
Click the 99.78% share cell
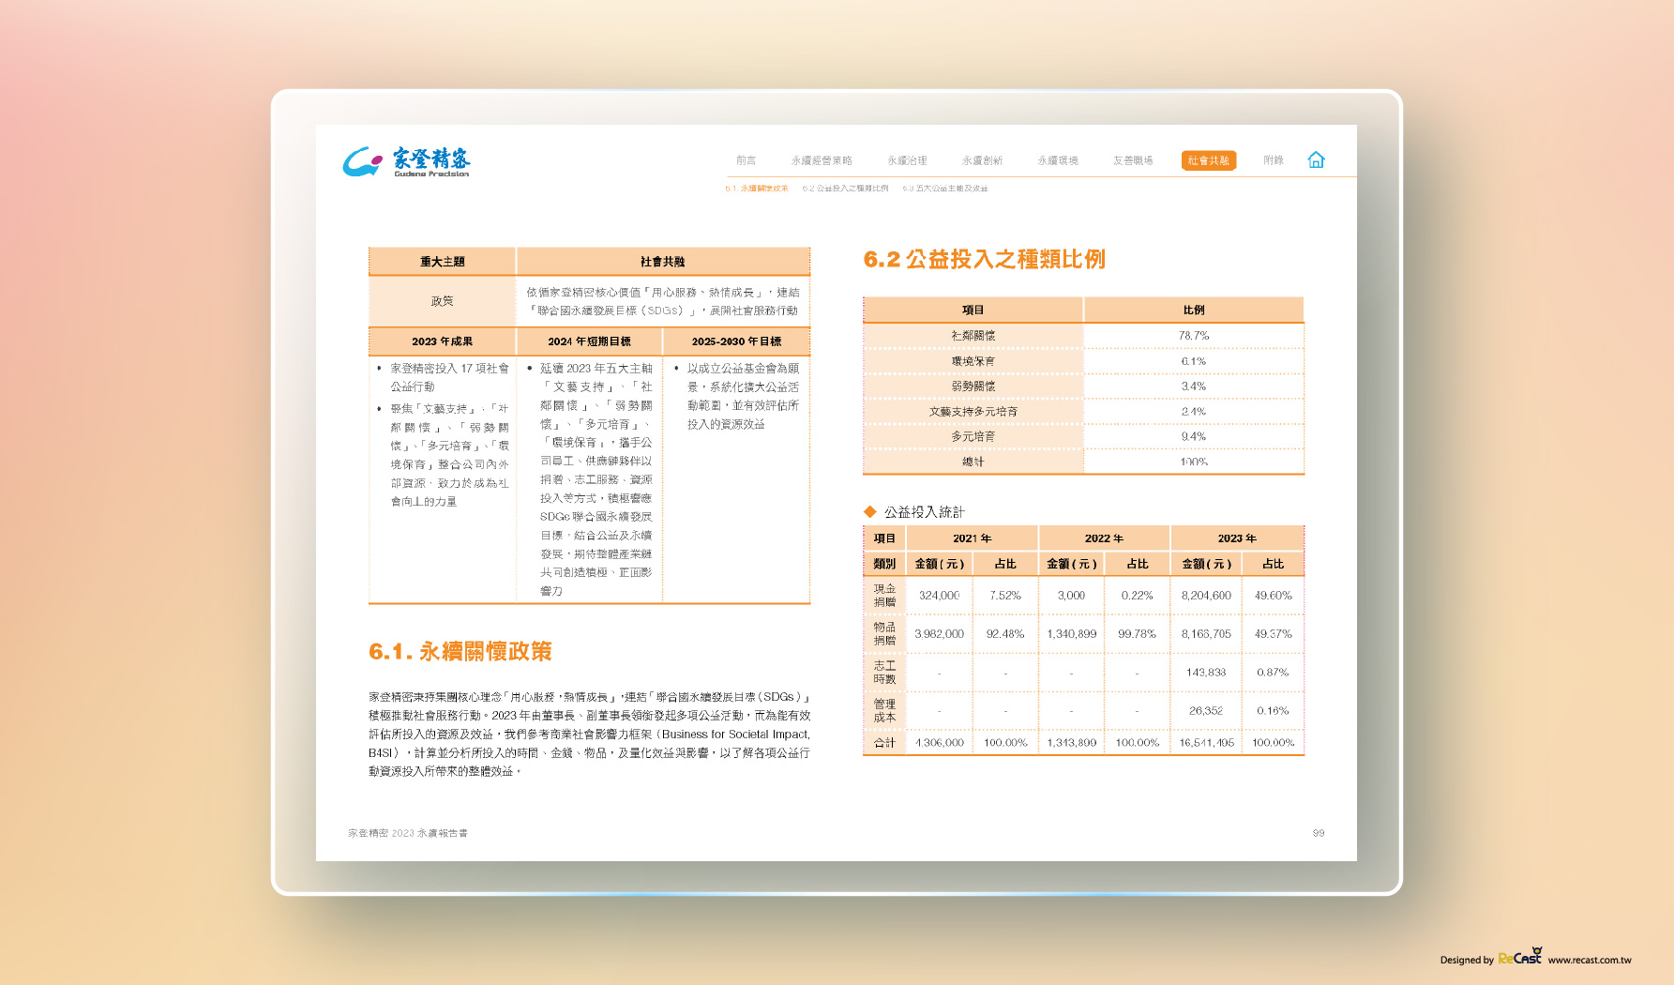(1137, 634)
